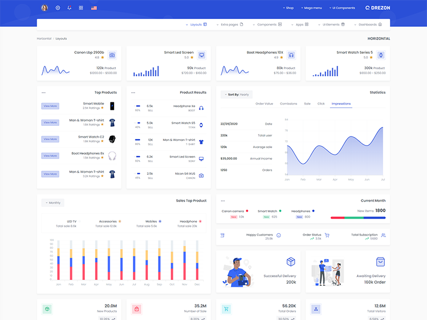427x320 pixels.
Task: Click View More for Smart Mobile
Action: click(x=50, y=106)
